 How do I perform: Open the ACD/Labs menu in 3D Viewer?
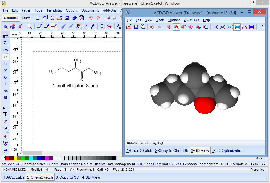pos(191,20)
